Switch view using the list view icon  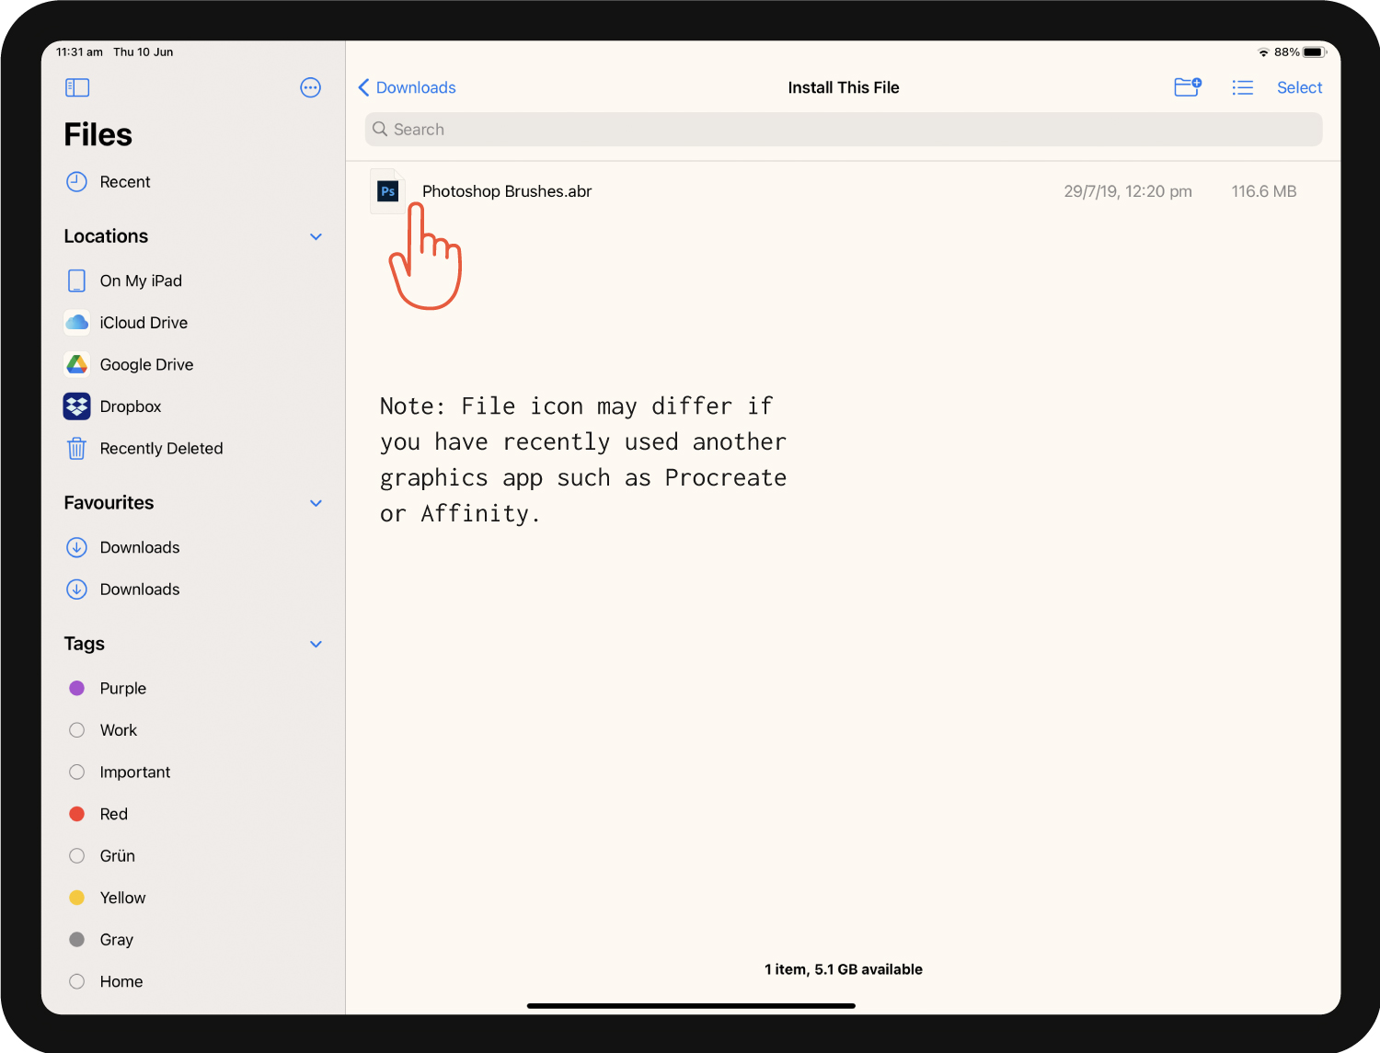pyautogui.click(x=1243, y=87)
